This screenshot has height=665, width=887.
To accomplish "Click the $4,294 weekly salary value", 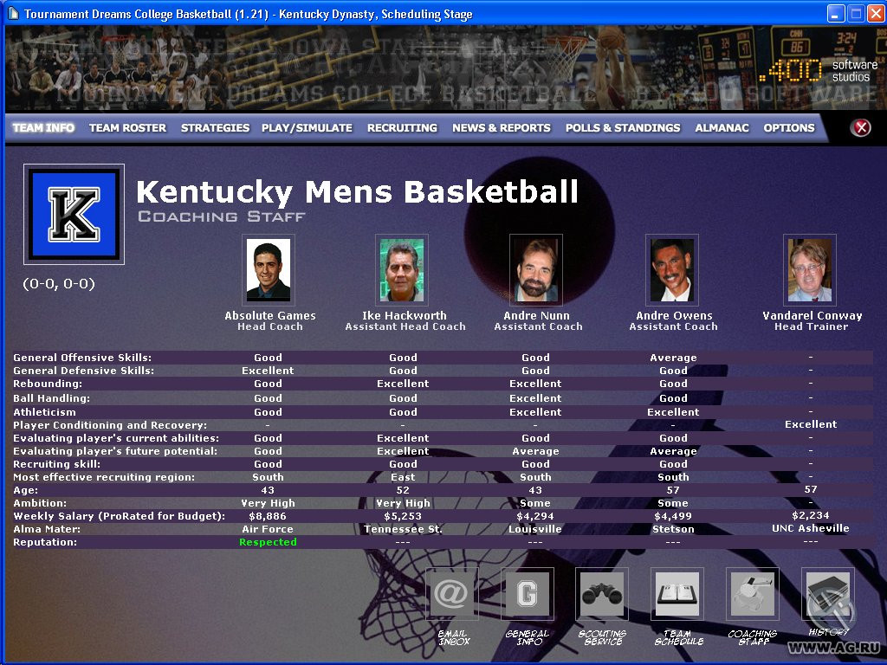I will click(x=535, y=516).
